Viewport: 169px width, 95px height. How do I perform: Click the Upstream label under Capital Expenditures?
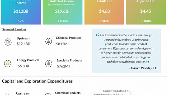[23, 93]
